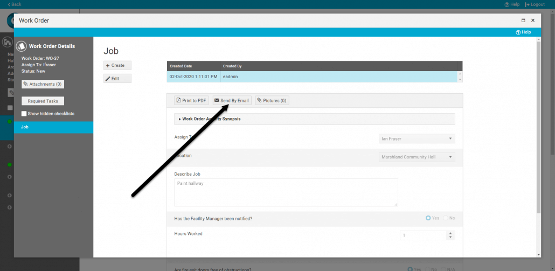Toggle Show hidden checklists checkbox
Image resolution: width=555 pixels, height=271 pixels.
point(24,114)
